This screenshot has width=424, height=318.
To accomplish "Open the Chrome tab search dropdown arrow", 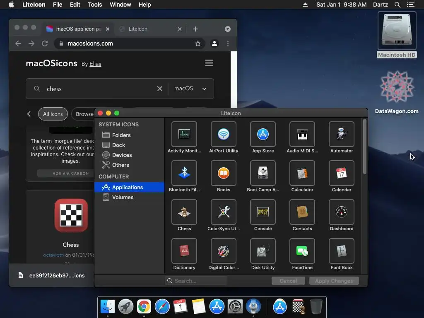I will 228,29.
